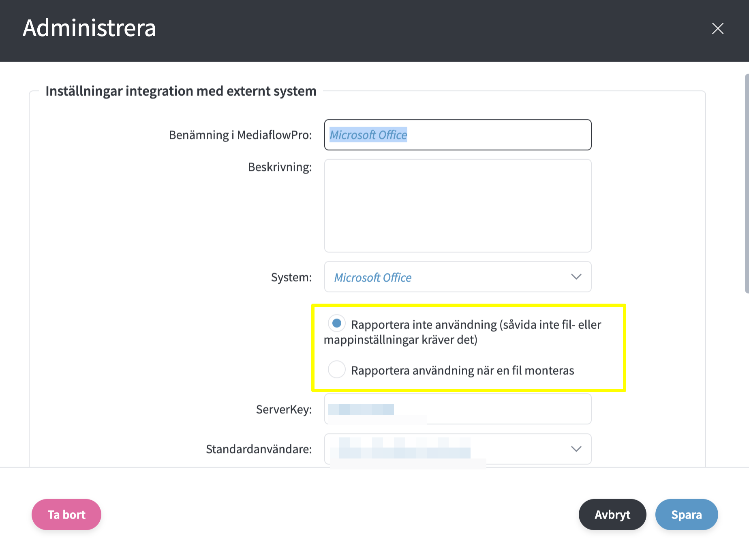Viewport: 749px width, 557px height.
Task: Click the 'Benämning i MediaflowPro:' label
Action: click(240, 135)
